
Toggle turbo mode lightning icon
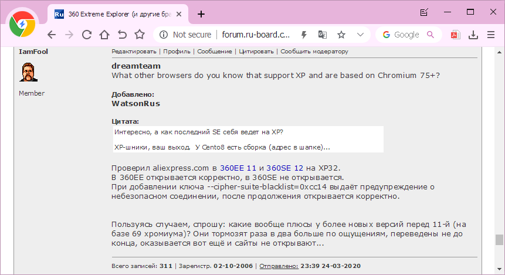304,35
